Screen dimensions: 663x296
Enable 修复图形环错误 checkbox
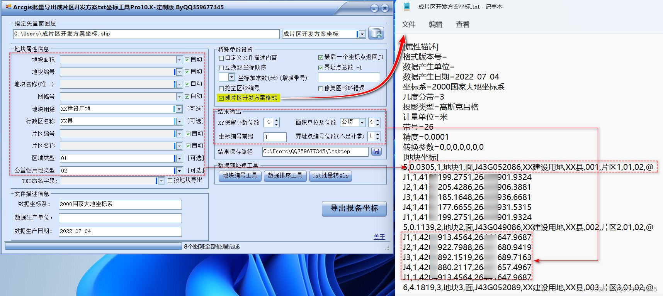(x=321, y=88)
